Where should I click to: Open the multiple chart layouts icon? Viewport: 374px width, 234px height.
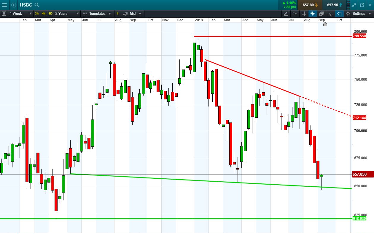click(322, 14)
